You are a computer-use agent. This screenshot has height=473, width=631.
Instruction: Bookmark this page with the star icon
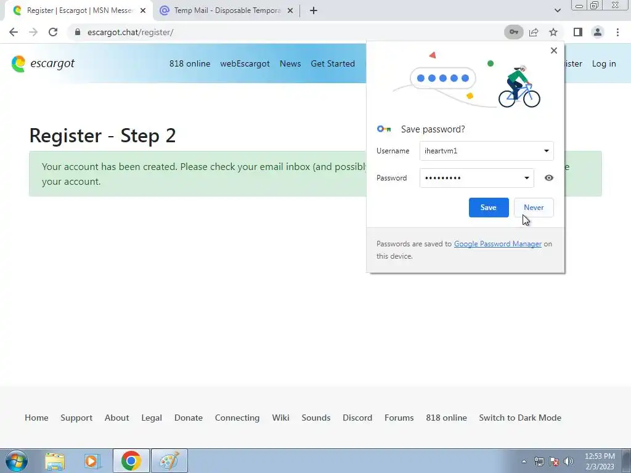(553, 32)
